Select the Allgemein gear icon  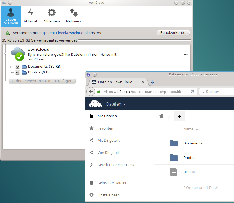click(51, 16)
